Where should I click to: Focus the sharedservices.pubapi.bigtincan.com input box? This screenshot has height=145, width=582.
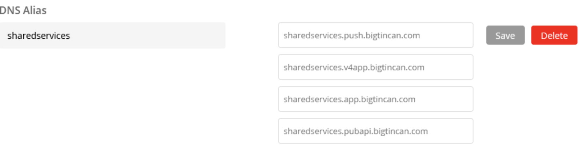pos(376,131)
